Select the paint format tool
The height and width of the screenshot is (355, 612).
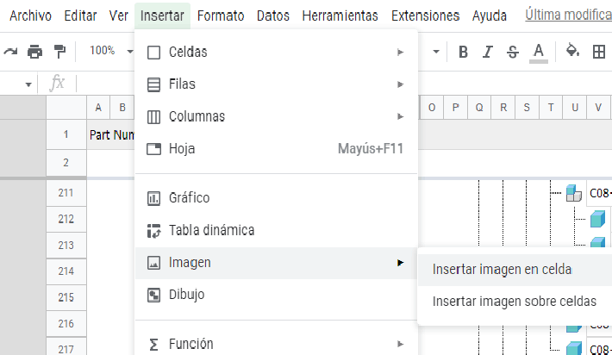[59, 52]
